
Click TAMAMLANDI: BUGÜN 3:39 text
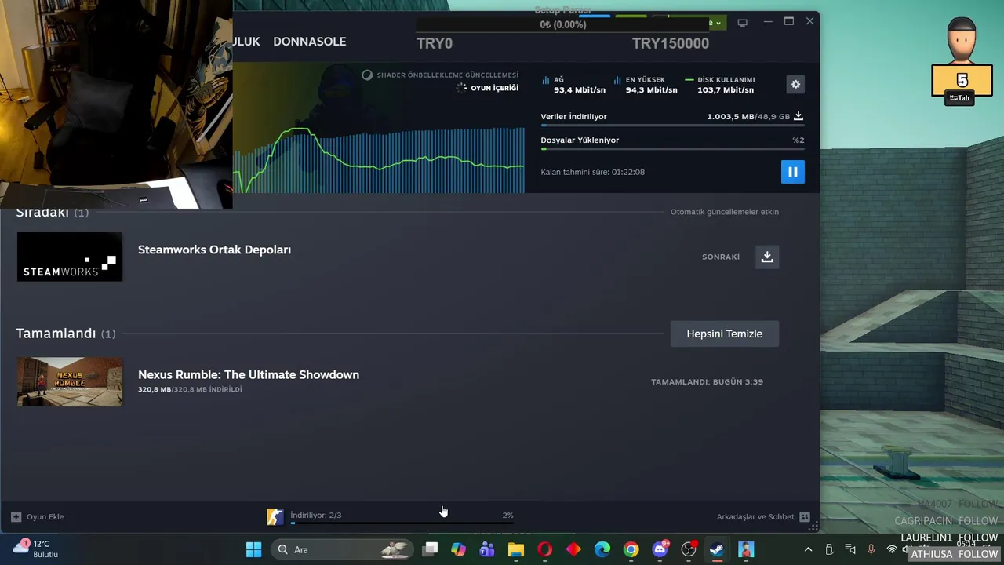[x=707, y=381]
